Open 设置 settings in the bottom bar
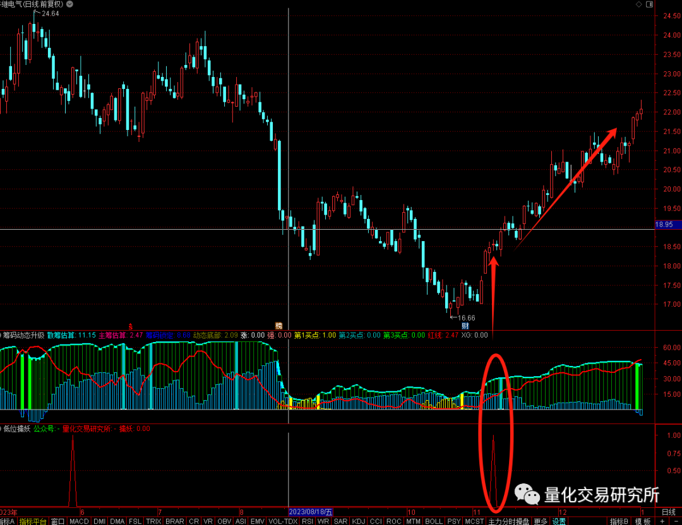Viewport: 682px width, 525px height. tap(559, 521)
